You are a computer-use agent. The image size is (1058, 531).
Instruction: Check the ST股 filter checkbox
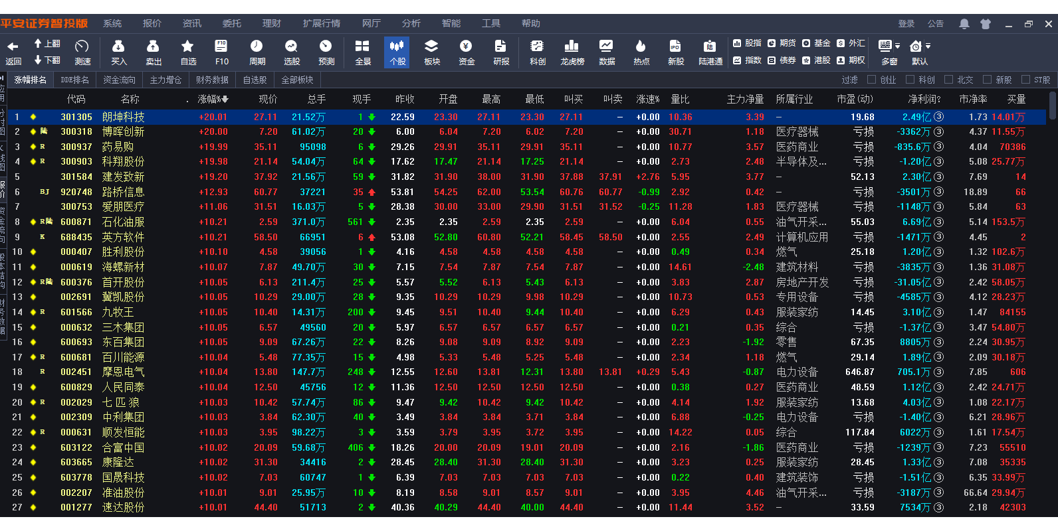point(1025,80)
